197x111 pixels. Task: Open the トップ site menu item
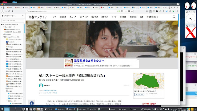[x=54, y=17]
